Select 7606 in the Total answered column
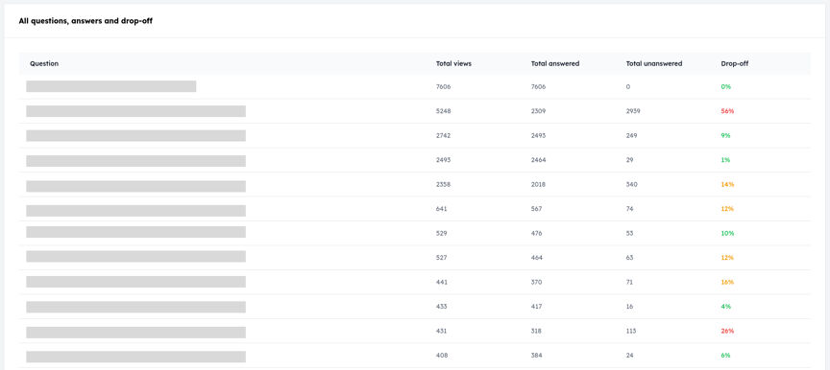The width and height of the screenshot is (830, 370). click(538, 86)
